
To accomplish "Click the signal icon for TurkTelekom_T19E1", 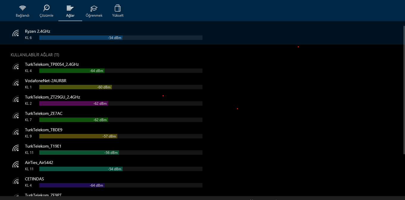I will pyautogui.click(x=16, y=148).
